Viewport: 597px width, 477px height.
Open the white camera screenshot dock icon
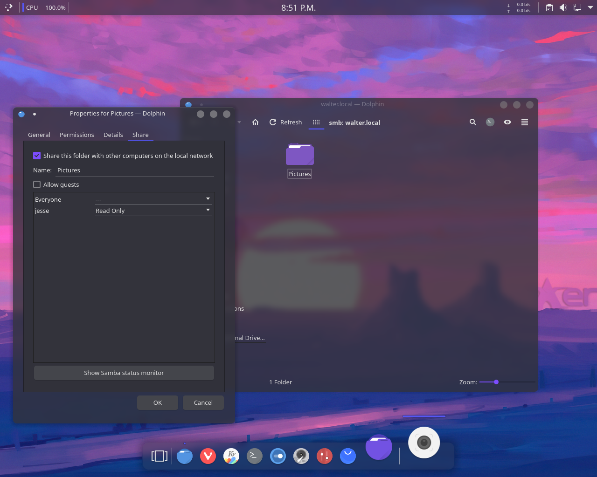pos(424,443)
